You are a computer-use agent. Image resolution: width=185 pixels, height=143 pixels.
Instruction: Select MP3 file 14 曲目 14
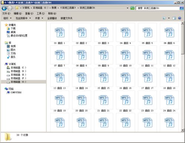click(x=82, y=79)
